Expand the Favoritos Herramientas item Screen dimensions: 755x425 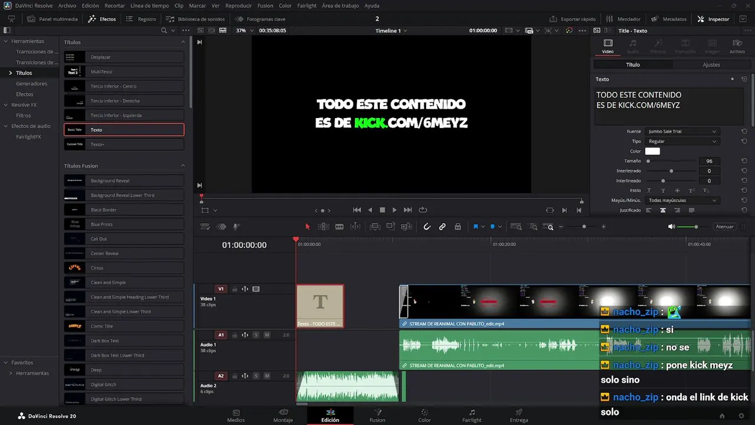click(x=11, y=373)
